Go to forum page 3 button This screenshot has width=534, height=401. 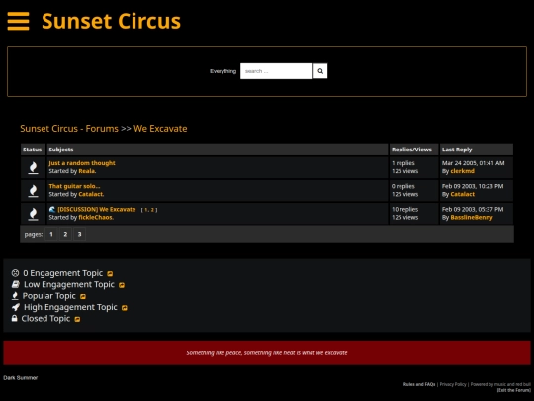click(79, 234)
